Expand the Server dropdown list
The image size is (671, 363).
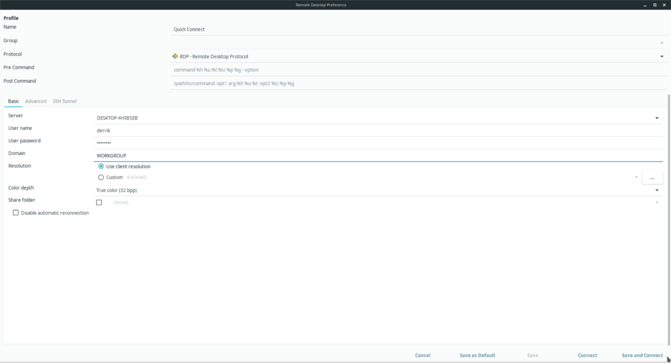coord(657,118)
